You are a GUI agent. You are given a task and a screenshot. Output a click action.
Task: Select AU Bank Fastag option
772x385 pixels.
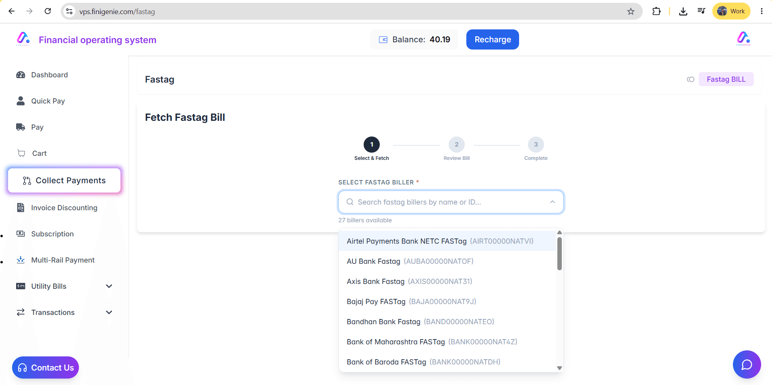tap(447, 261)
